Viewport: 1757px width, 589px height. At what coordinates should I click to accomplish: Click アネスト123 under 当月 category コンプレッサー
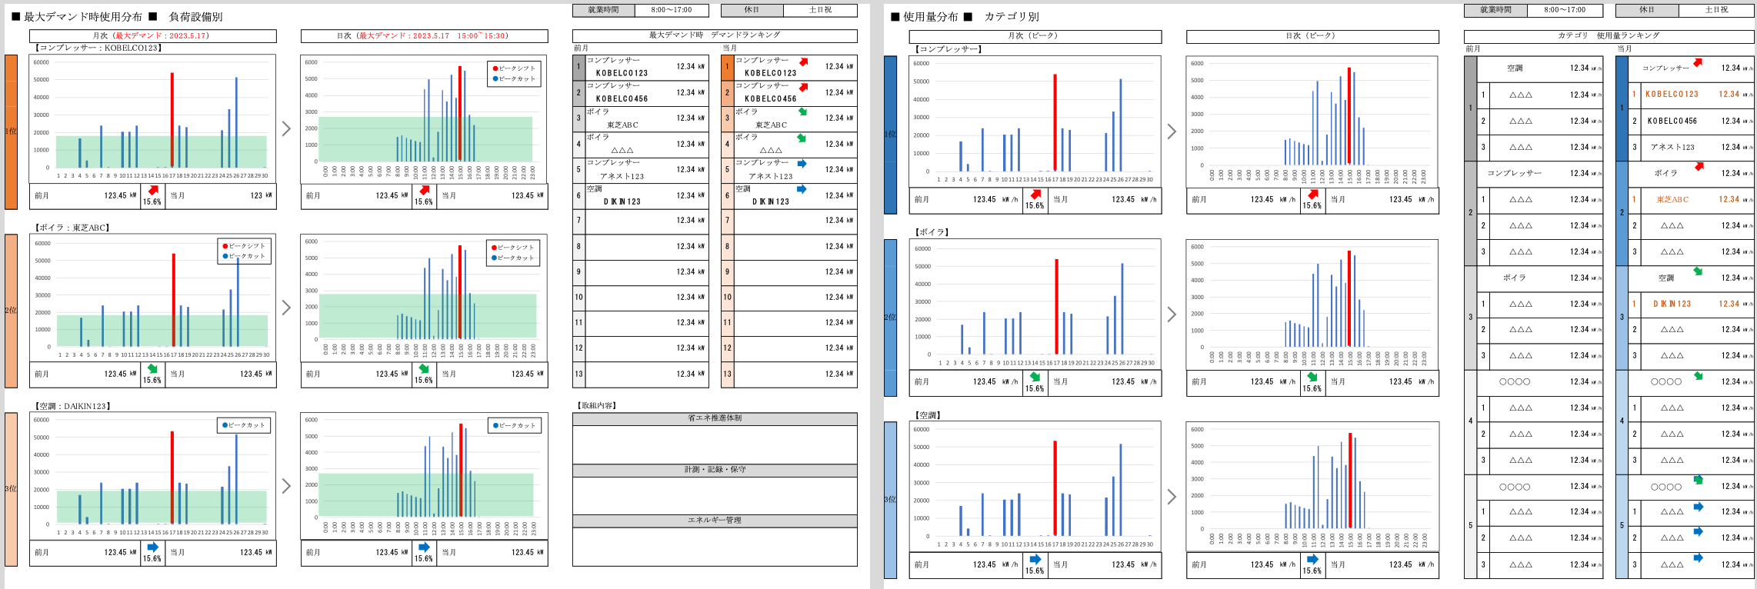[1672, 147]
